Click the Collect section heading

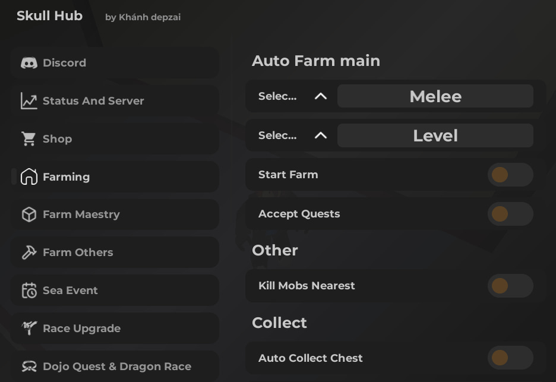[x=279, y=323]
